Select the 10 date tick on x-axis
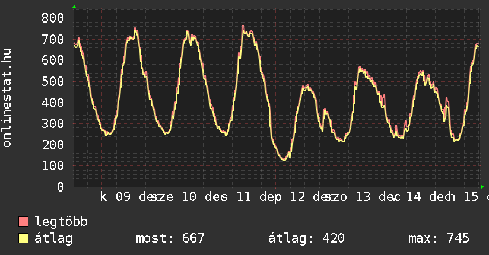Screen dimensions: 489x255 tap(189, 197)
